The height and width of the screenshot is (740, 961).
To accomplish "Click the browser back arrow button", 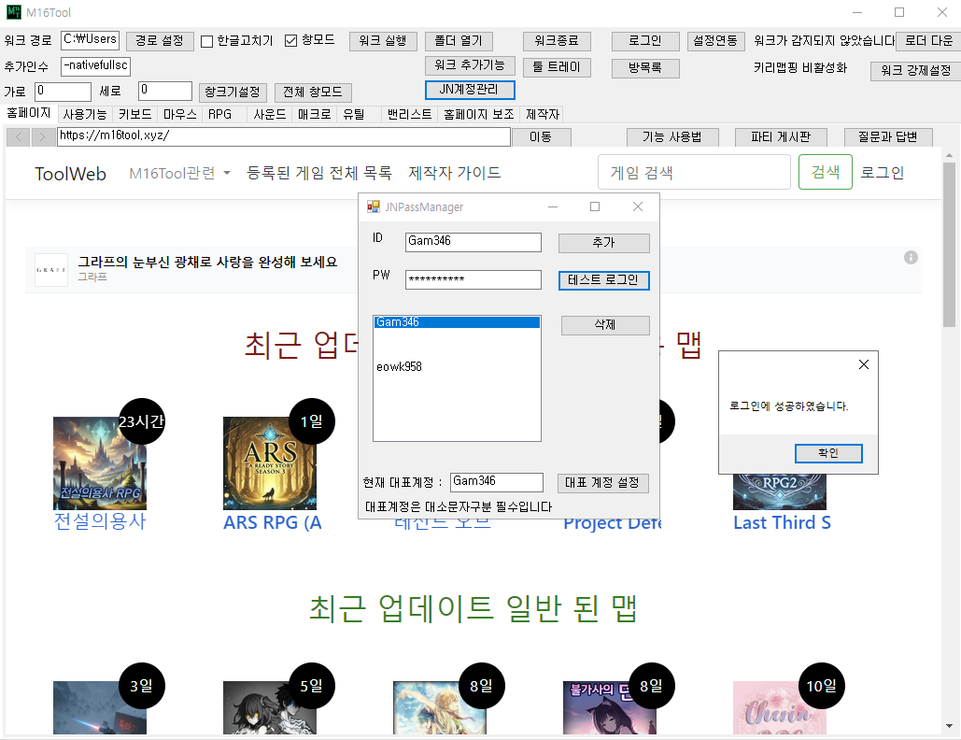I will click(x=18, y=137).
